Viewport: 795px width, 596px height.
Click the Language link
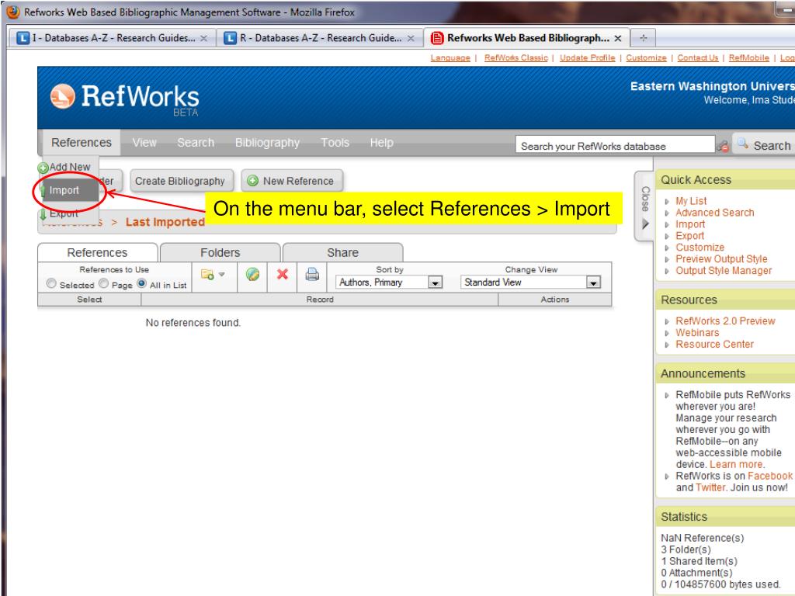[x=450, y=57]
